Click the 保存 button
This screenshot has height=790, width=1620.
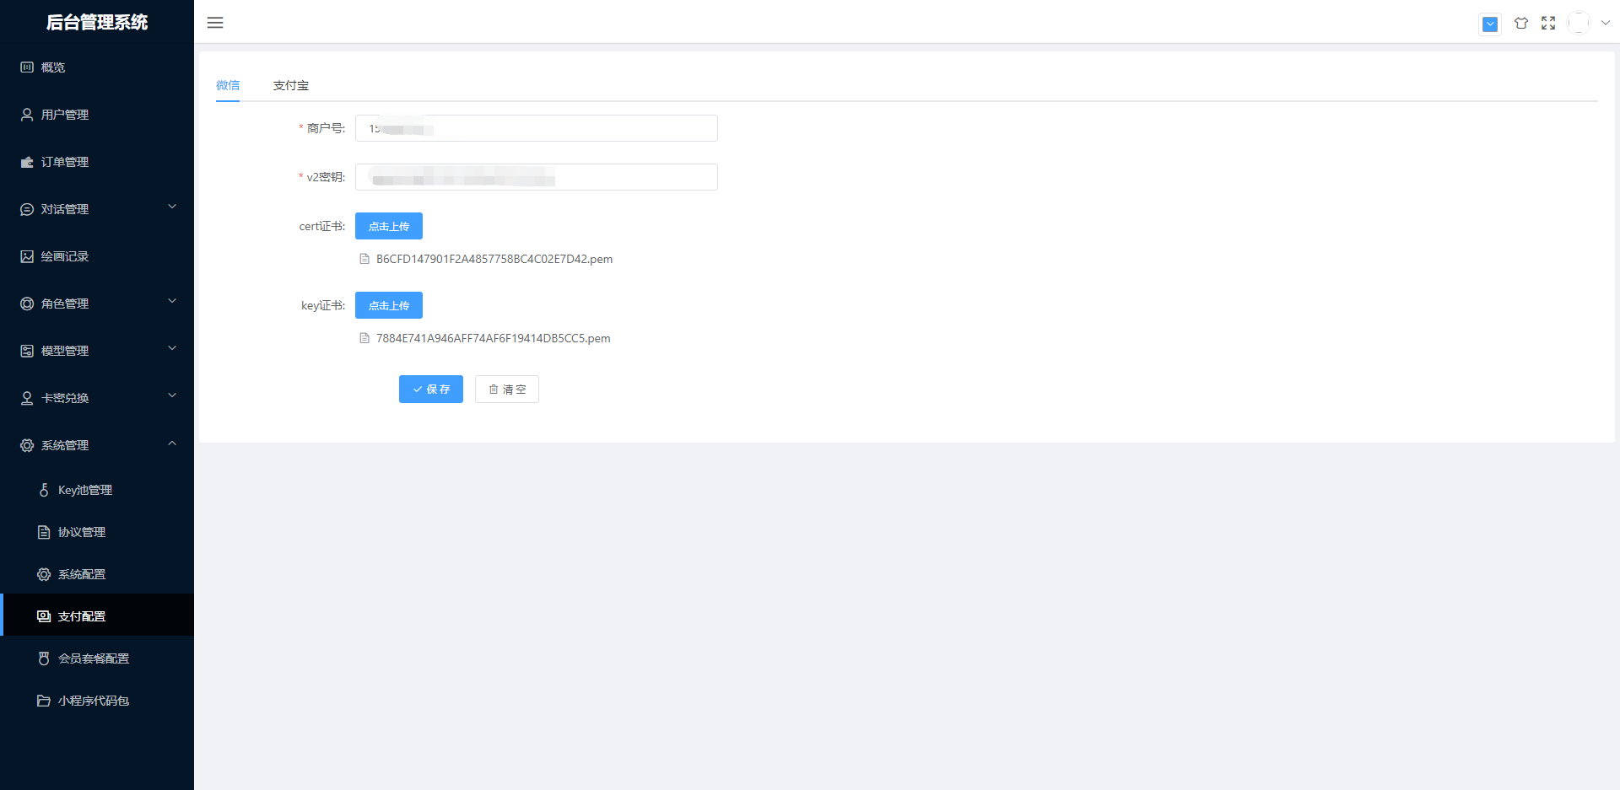430,390
